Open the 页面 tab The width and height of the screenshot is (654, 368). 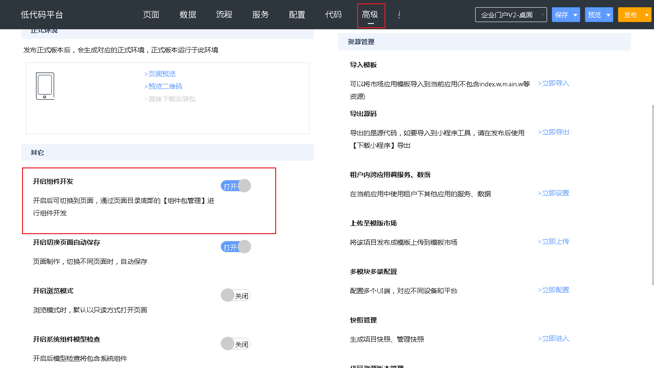(x=151, y=15)
